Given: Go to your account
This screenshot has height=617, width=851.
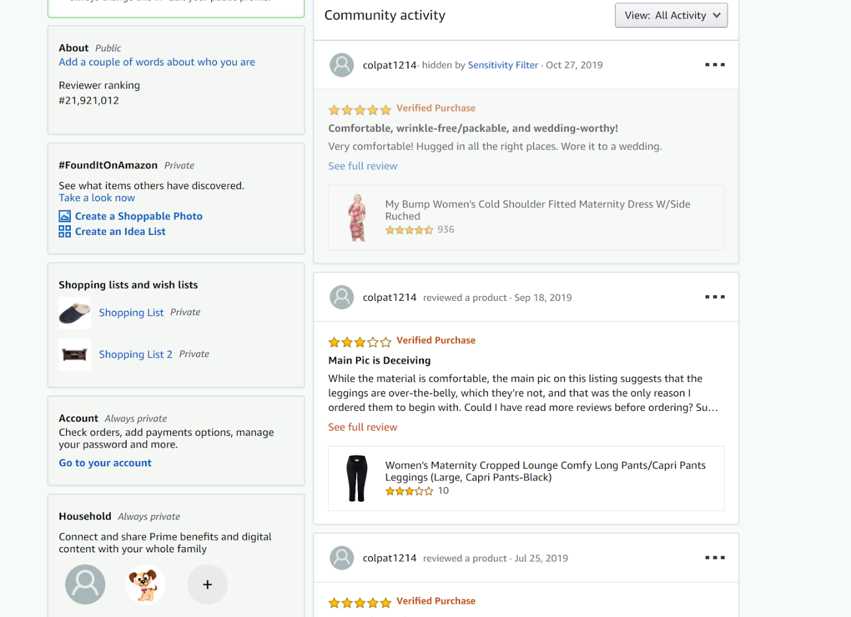Looking at the screenshot, I should pos(105,463).
